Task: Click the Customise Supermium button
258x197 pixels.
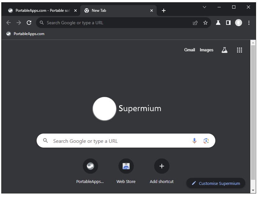Action: (x=216, y=183)
